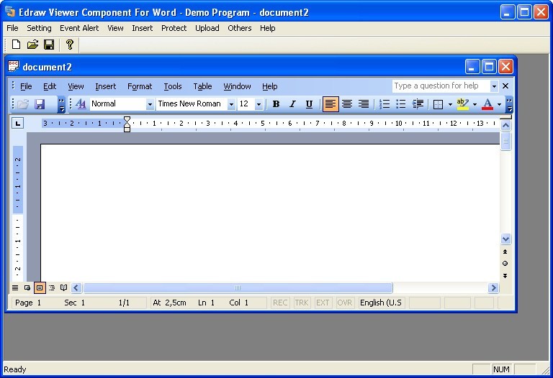Click the Align Right icon

[364, 104]
